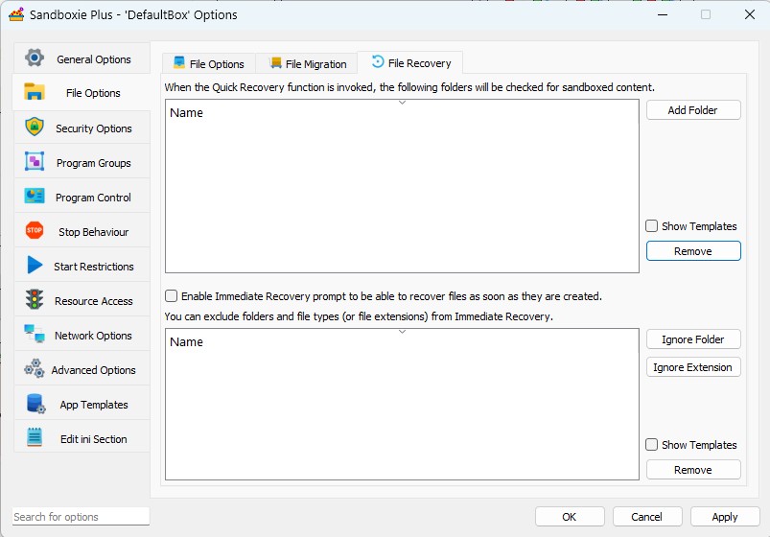Click the Resource Access traffic light icon
The width and height of the screenshot is (770, 537).
point(35,300)
